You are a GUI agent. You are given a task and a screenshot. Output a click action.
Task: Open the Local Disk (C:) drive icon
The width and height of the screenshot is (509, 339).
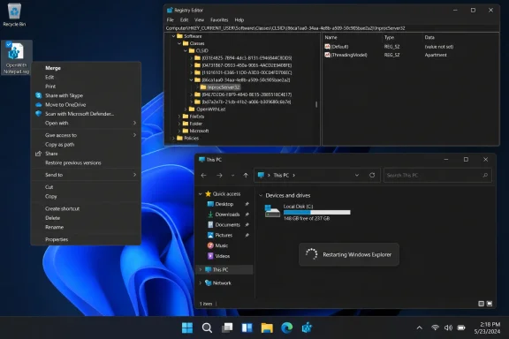click(272, 211)
